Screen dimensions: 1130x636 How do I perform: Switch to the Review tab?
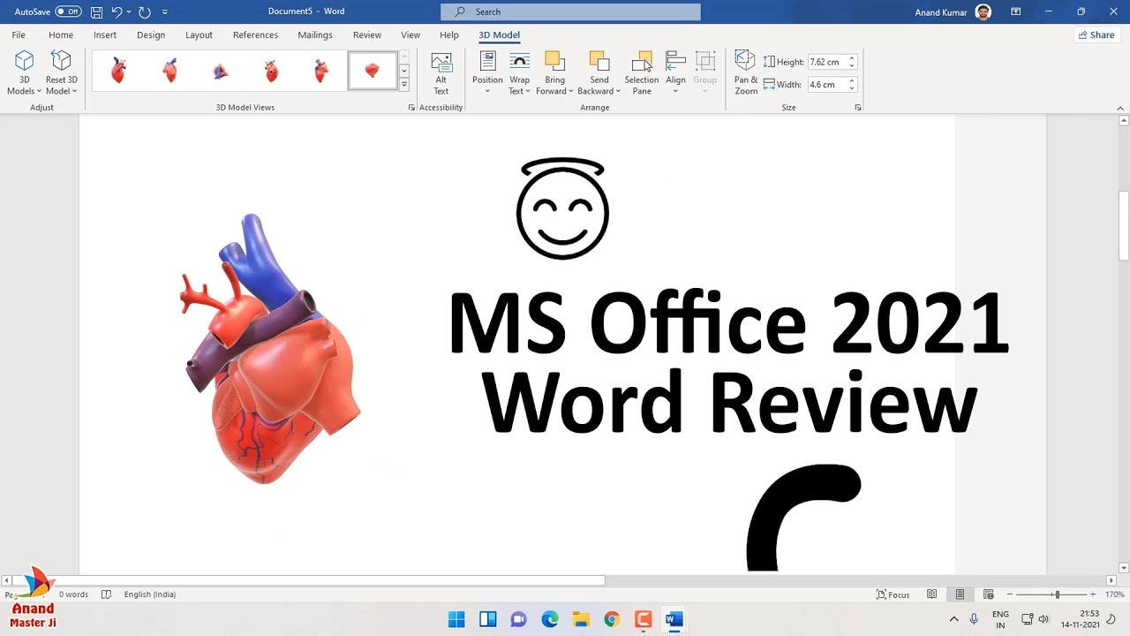[367, 34]
